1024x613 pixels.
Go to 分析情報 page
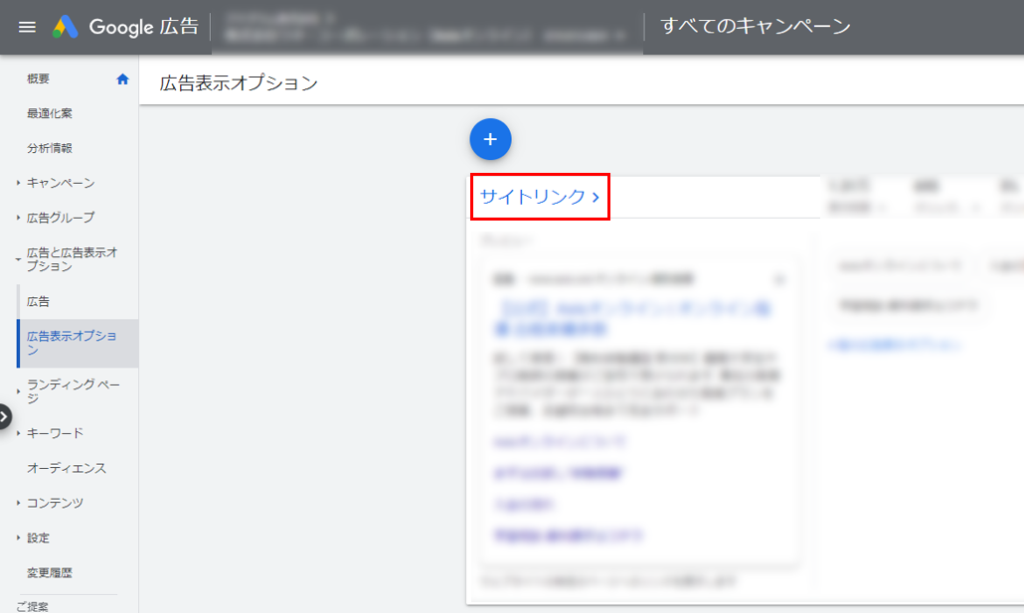click(50, 149)
